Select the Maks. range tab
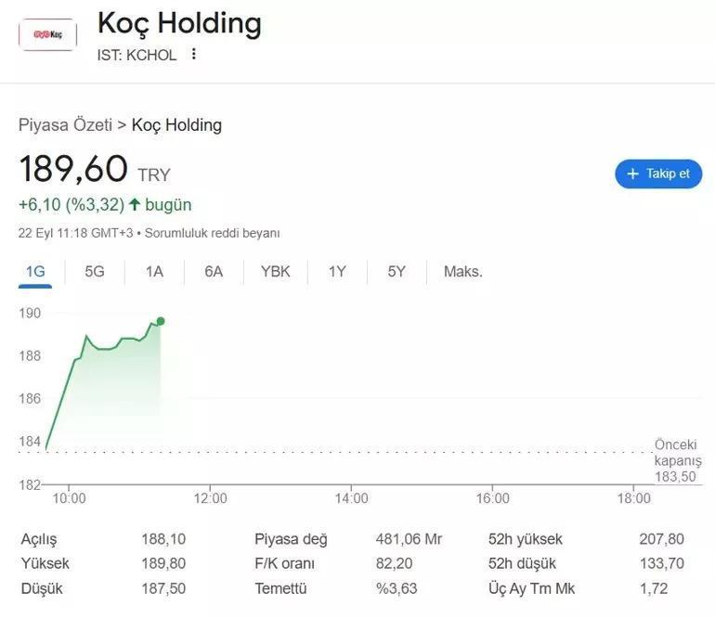This screenshot has width=715, height=618. point(462,272)
